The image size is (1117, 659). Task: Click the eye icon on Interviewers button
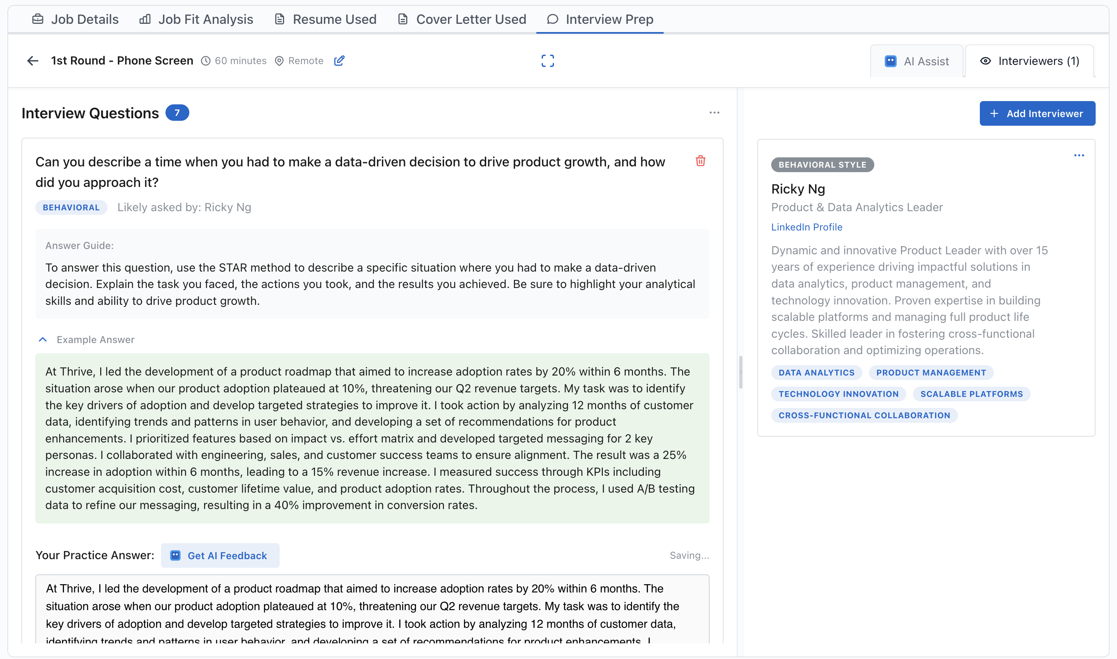985,61
